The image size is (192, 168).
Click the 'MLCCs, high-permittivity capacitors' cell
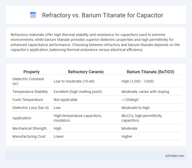point(150,118)
